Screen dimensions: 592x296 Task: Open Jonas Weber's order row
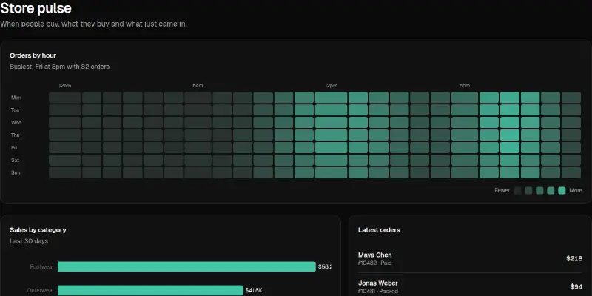[x=470, y=286]
